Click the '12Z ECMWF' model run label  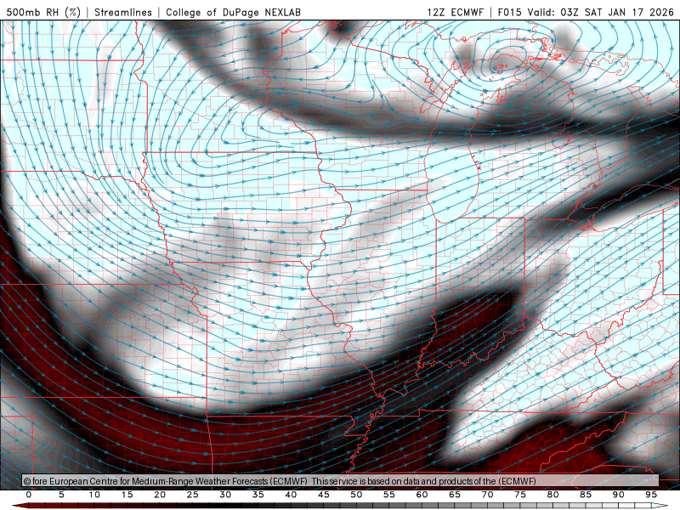coord(455,12)
